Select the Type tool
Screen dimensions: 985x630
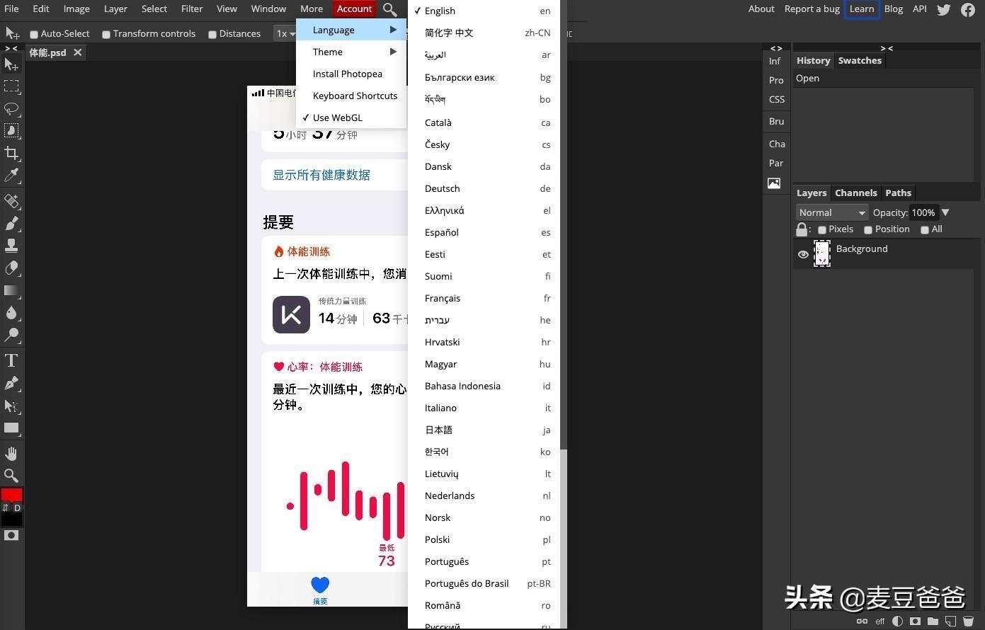[x=11, y=360]
